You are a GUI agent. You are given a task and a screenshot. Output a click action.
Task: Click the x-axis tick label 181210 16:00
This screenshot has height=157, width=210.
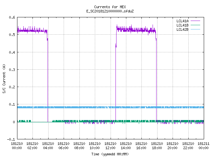click(141, 146)
